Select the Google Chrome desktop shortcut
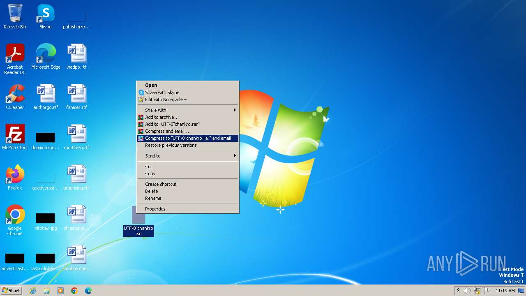Viewport: 526px width, 296px height. (x=15, y=220)
